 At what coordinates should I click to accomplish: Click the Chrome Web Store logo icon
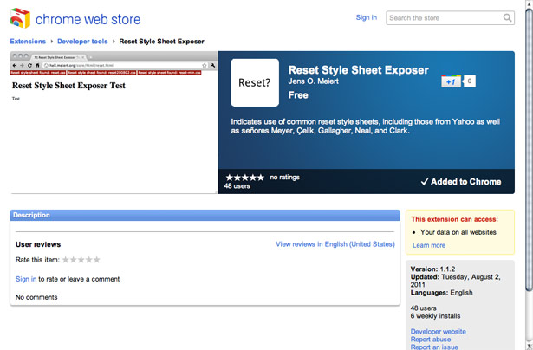20,18
